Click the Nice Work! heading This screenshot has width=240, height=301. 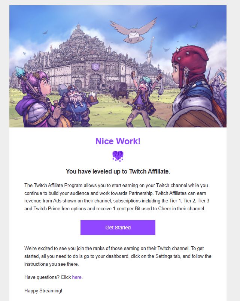[118, 141]
